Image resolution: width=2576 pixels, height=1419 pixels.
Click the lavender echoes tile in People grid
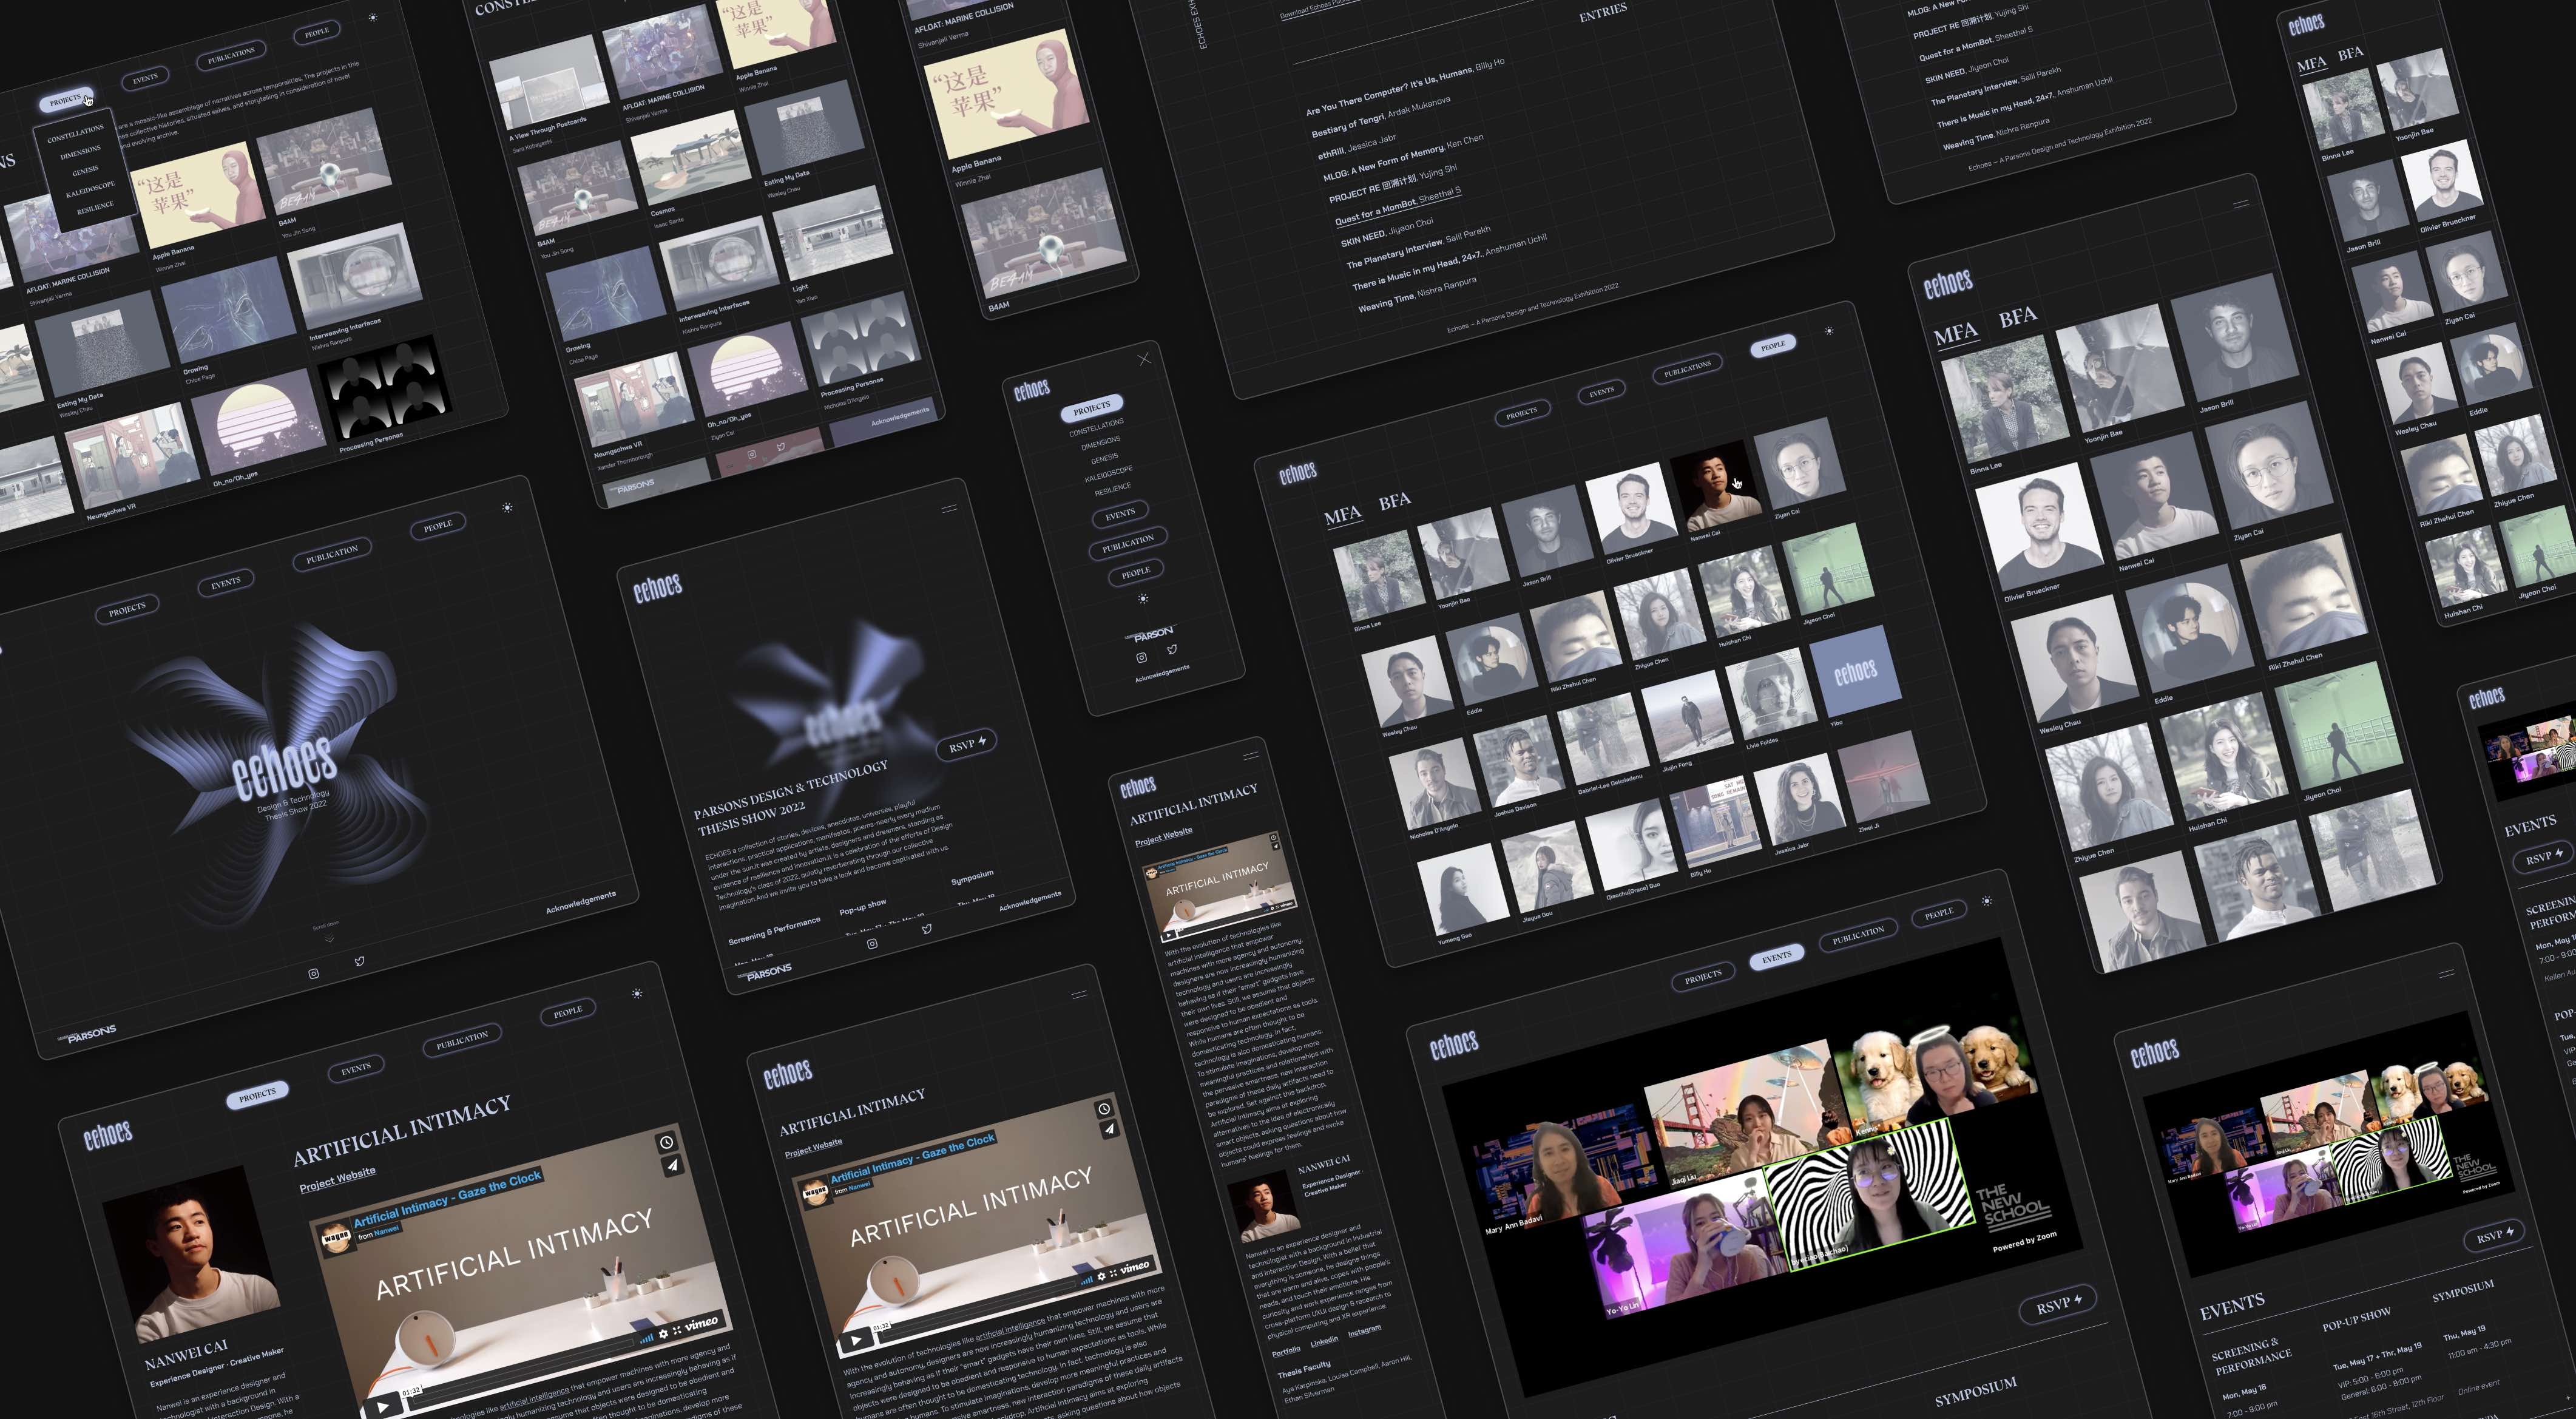1855,671
